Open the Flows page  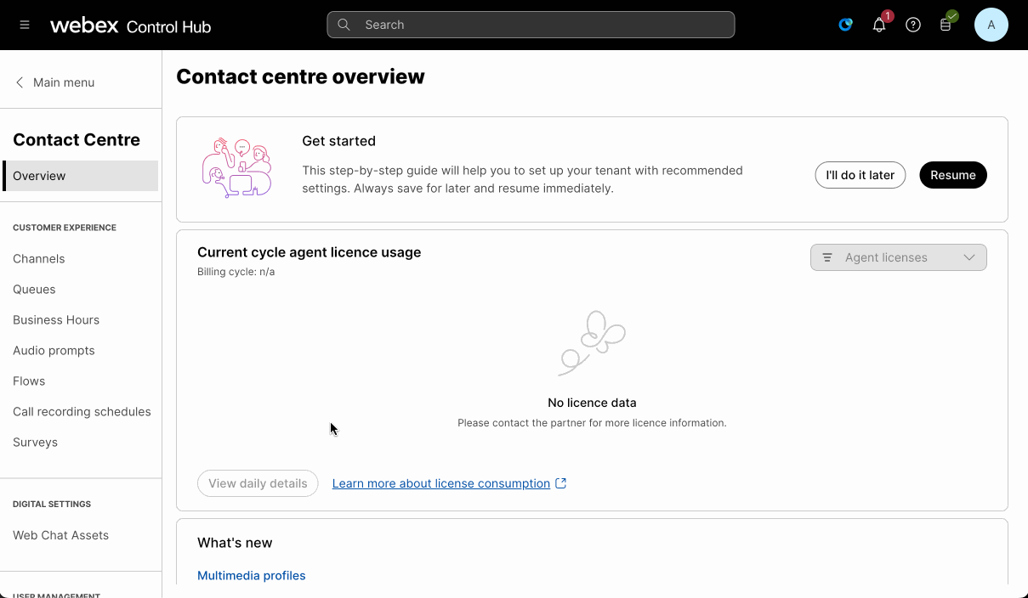tap(29, 381)
